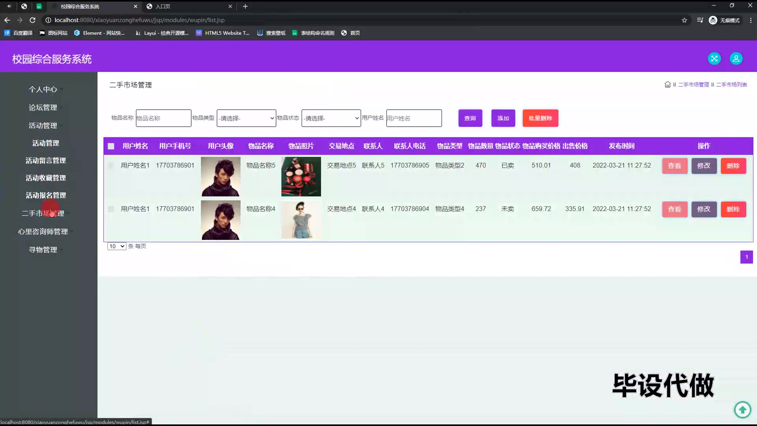Screen dimensions: 757x426
Task: Check the row checkbox for 物品名称4
Action: coord(111,209)
